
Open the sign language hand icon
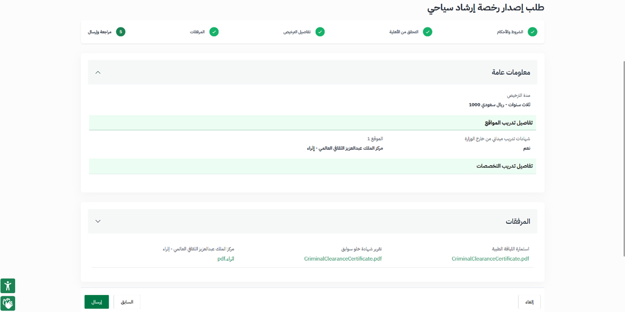pyautogui.click(x=8, y=303)
